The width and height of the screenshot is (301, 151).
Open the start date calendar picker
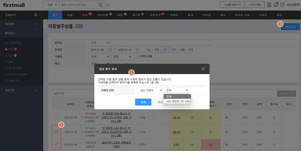tap(110, 50)
